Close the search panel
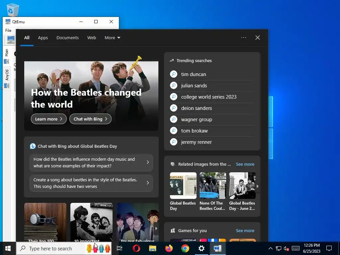340x255 pixels. (258, 38)
